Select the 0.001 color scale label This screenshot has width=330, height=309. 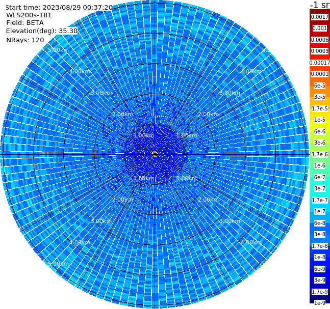[x=319, y=28]
